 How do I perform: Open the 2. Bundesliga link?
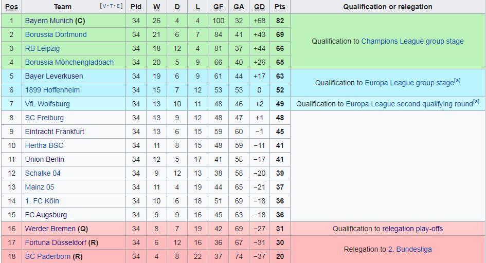pos(410,249)
